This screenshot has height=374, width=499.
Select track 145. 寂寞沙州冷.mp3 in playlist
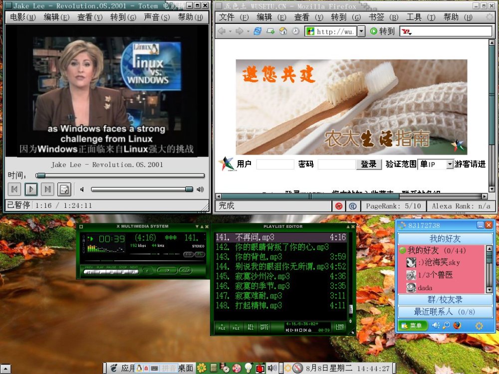coord(280,276)
